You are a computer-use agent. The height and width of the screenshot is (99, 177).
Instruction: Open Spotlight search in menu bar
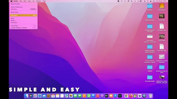click(x=148, y=1)
